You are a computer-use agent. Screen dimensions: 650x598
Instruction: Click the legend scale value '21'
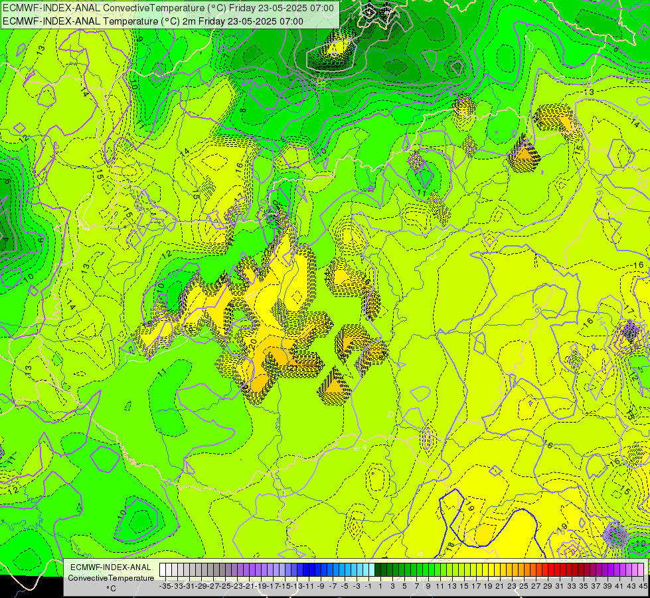coord(501,586)
